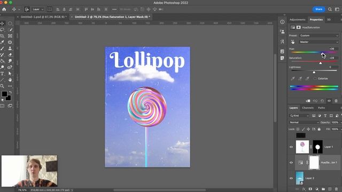Open the Move tool preset dropdown arrow
The width and height of the screenshot is (342, 192).
click(19, 10)
